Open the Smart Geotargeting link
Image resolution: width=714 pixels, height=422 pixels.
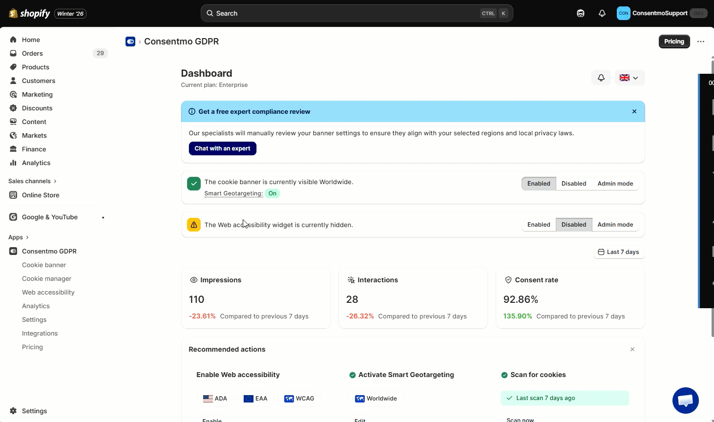coord(233,193)
